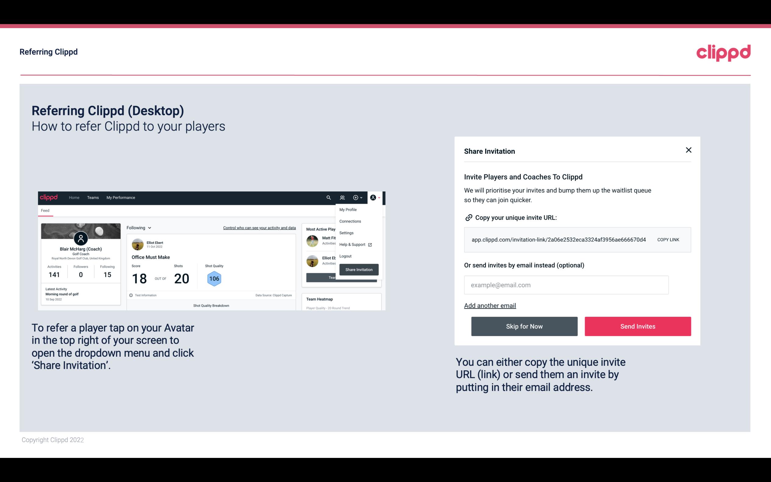Image resolution: width=771 pixels, height=482 pixels.
Task: Select 'Share Invitation' from dropdown menu
Action: click(x=359, y=269)
